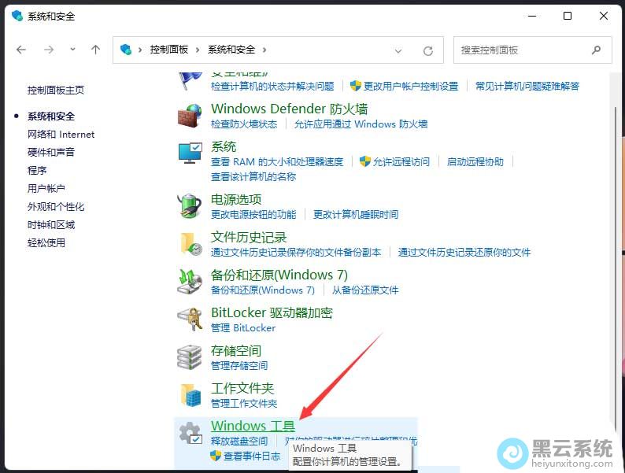625x473 pixels.
Task: Open the 系统 heading link
Action: click(224, 146)
